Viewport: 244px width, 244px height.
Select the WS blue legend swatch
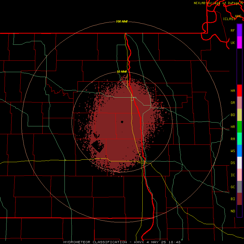pos(239,151)
